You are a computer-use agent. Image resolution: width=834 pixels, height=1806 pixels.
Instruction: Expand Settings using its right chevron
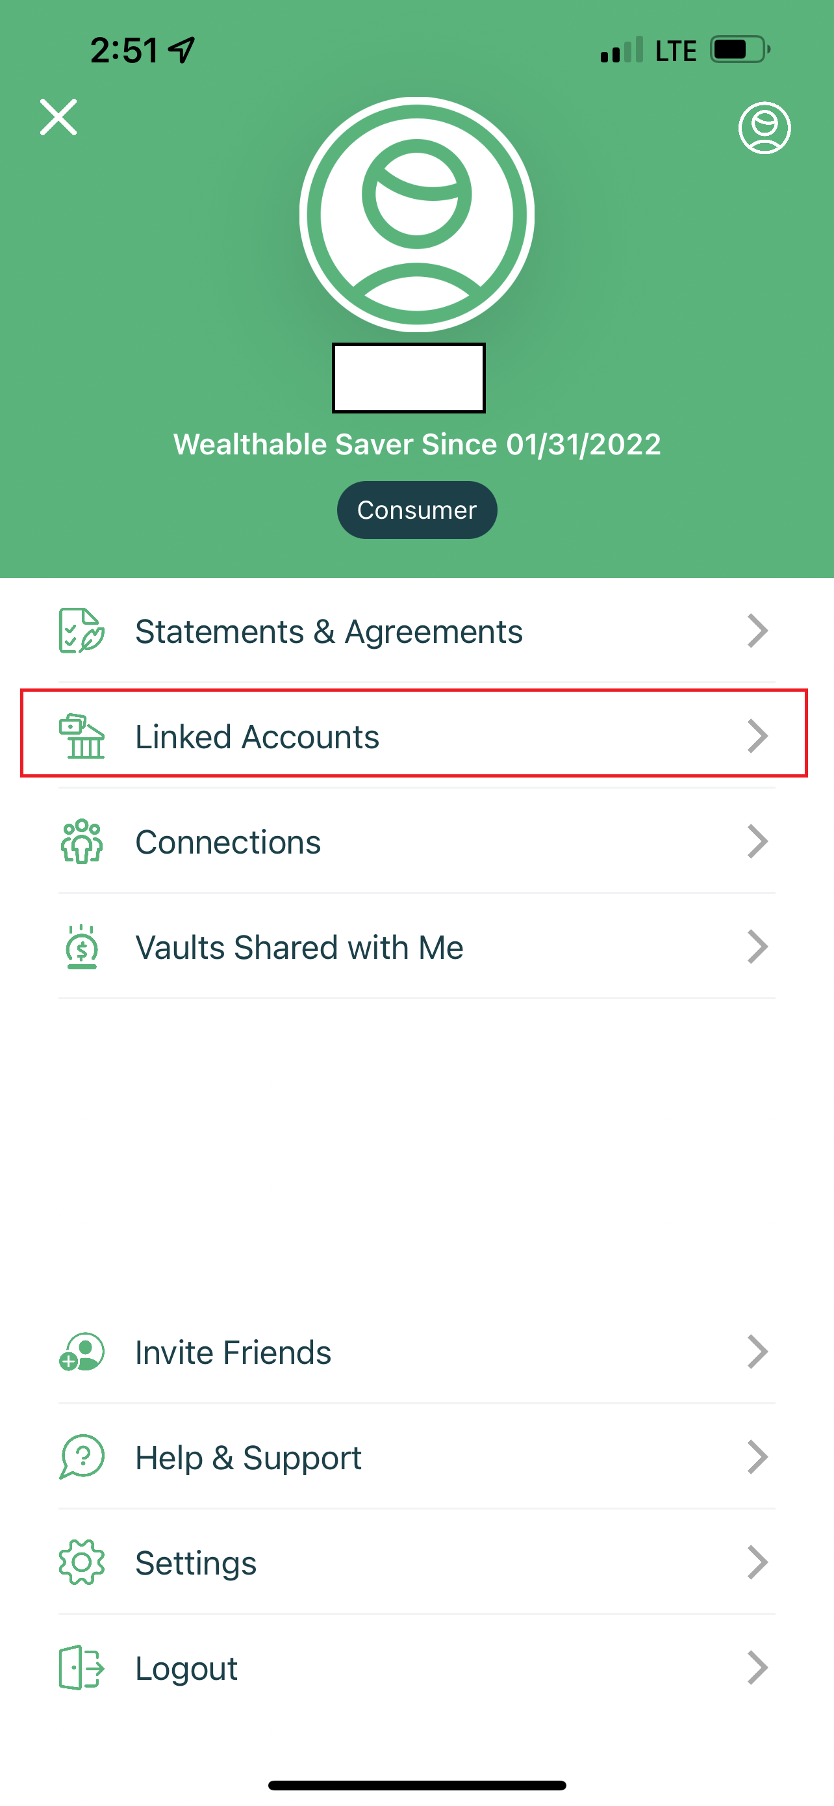(x=757, y=1562)
